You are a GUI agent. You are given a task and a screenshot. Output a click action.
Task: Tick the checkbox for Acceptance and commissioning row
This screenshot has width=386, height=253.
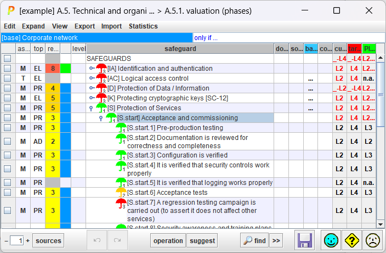click(7, 117)
